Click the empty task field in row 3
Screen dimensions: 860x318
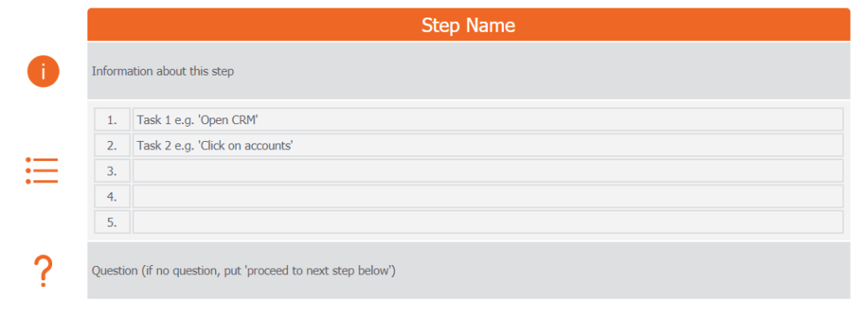click(488, 171)
